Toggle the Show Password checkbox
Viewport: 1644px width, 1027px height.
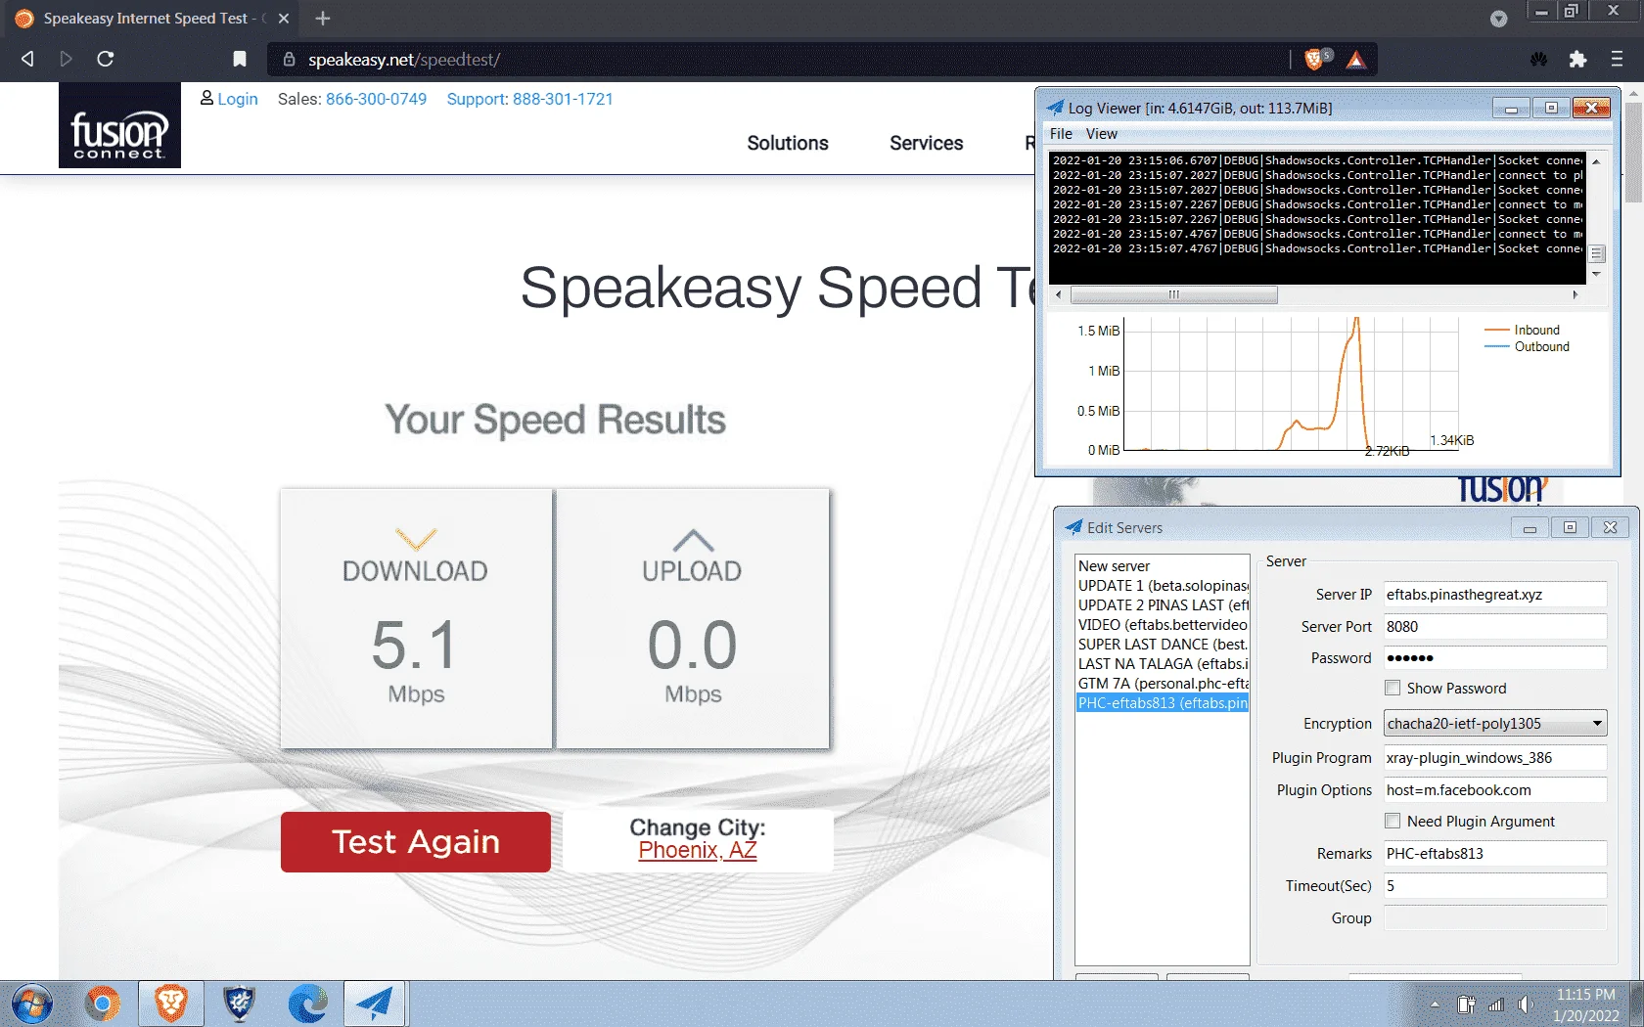pos(1393,688)
